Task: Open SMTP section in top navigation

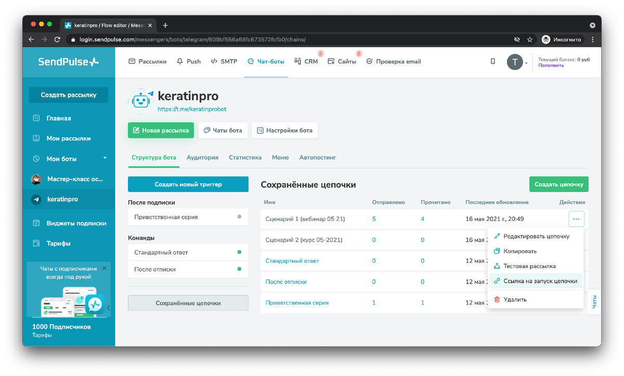Action: [x=224, y=61]
